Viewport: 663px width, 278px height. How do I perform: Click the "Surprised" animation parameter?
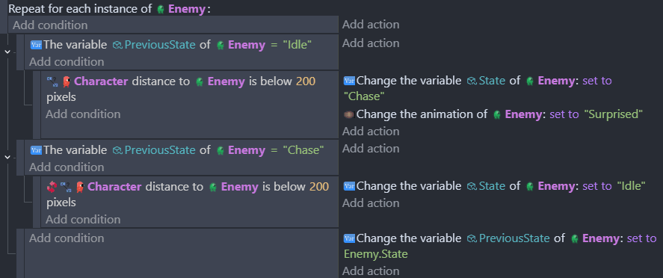[x=613, y=114]
